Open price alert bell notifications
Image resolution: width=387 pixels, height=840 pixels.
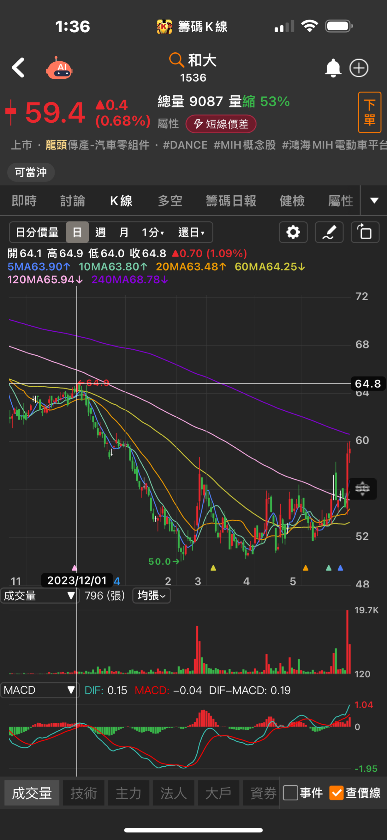click(x=333, y=68)
